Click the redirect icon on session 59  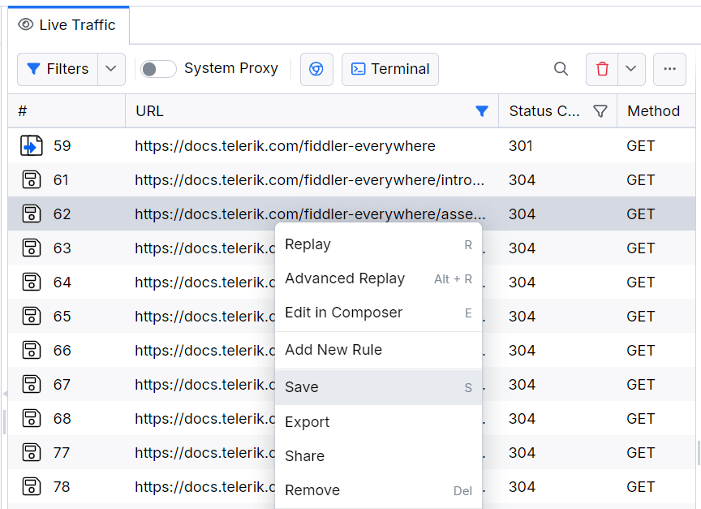coord(30,145)
